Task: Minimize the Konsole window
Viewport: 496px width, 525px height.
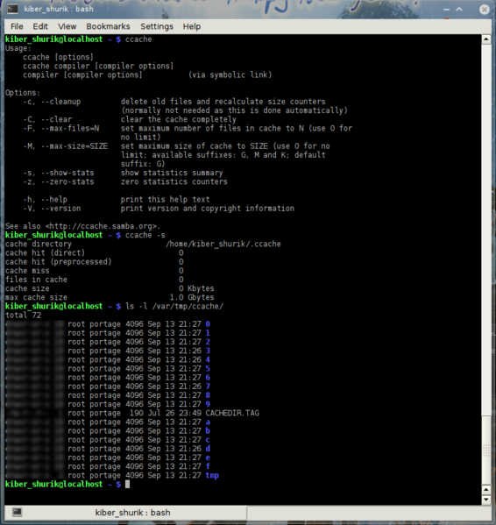Action: 446,10
